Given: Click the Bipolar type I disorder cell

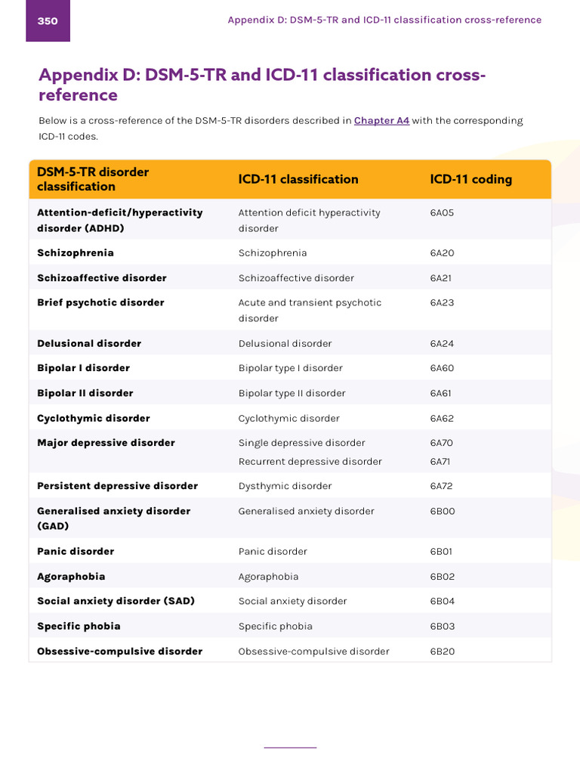Looking at the screenshot, I should pyautogui.click(x=290, y=368).
